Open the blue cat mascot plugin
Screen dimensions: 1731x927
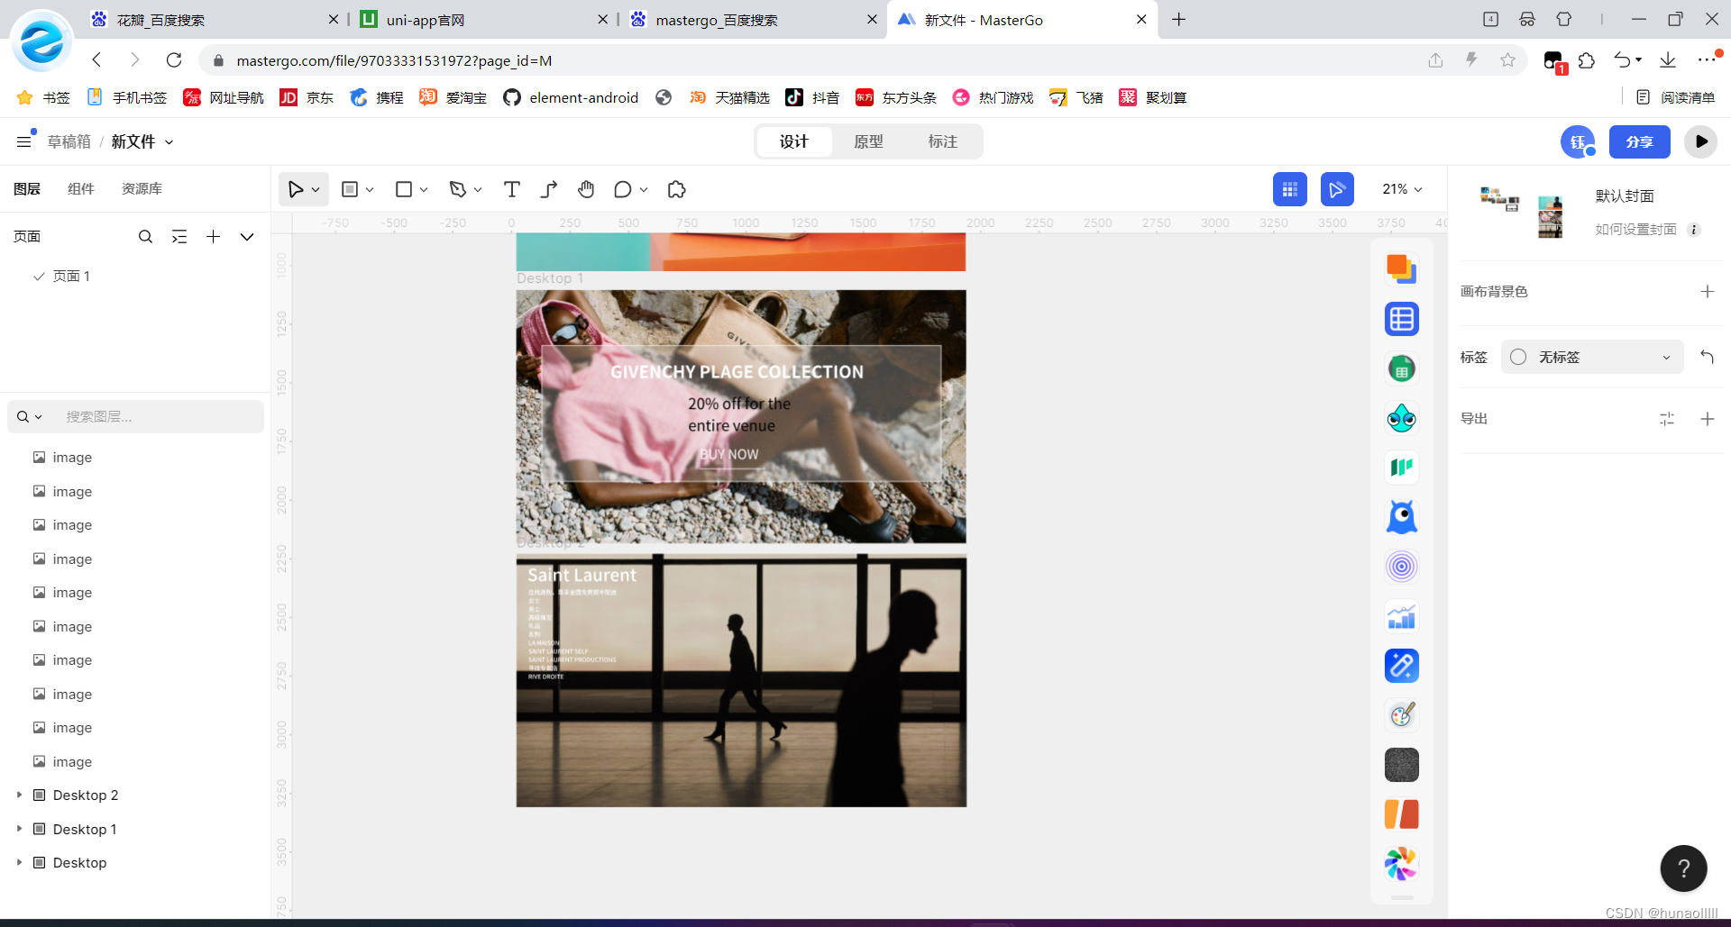[x=1402, y=517]
